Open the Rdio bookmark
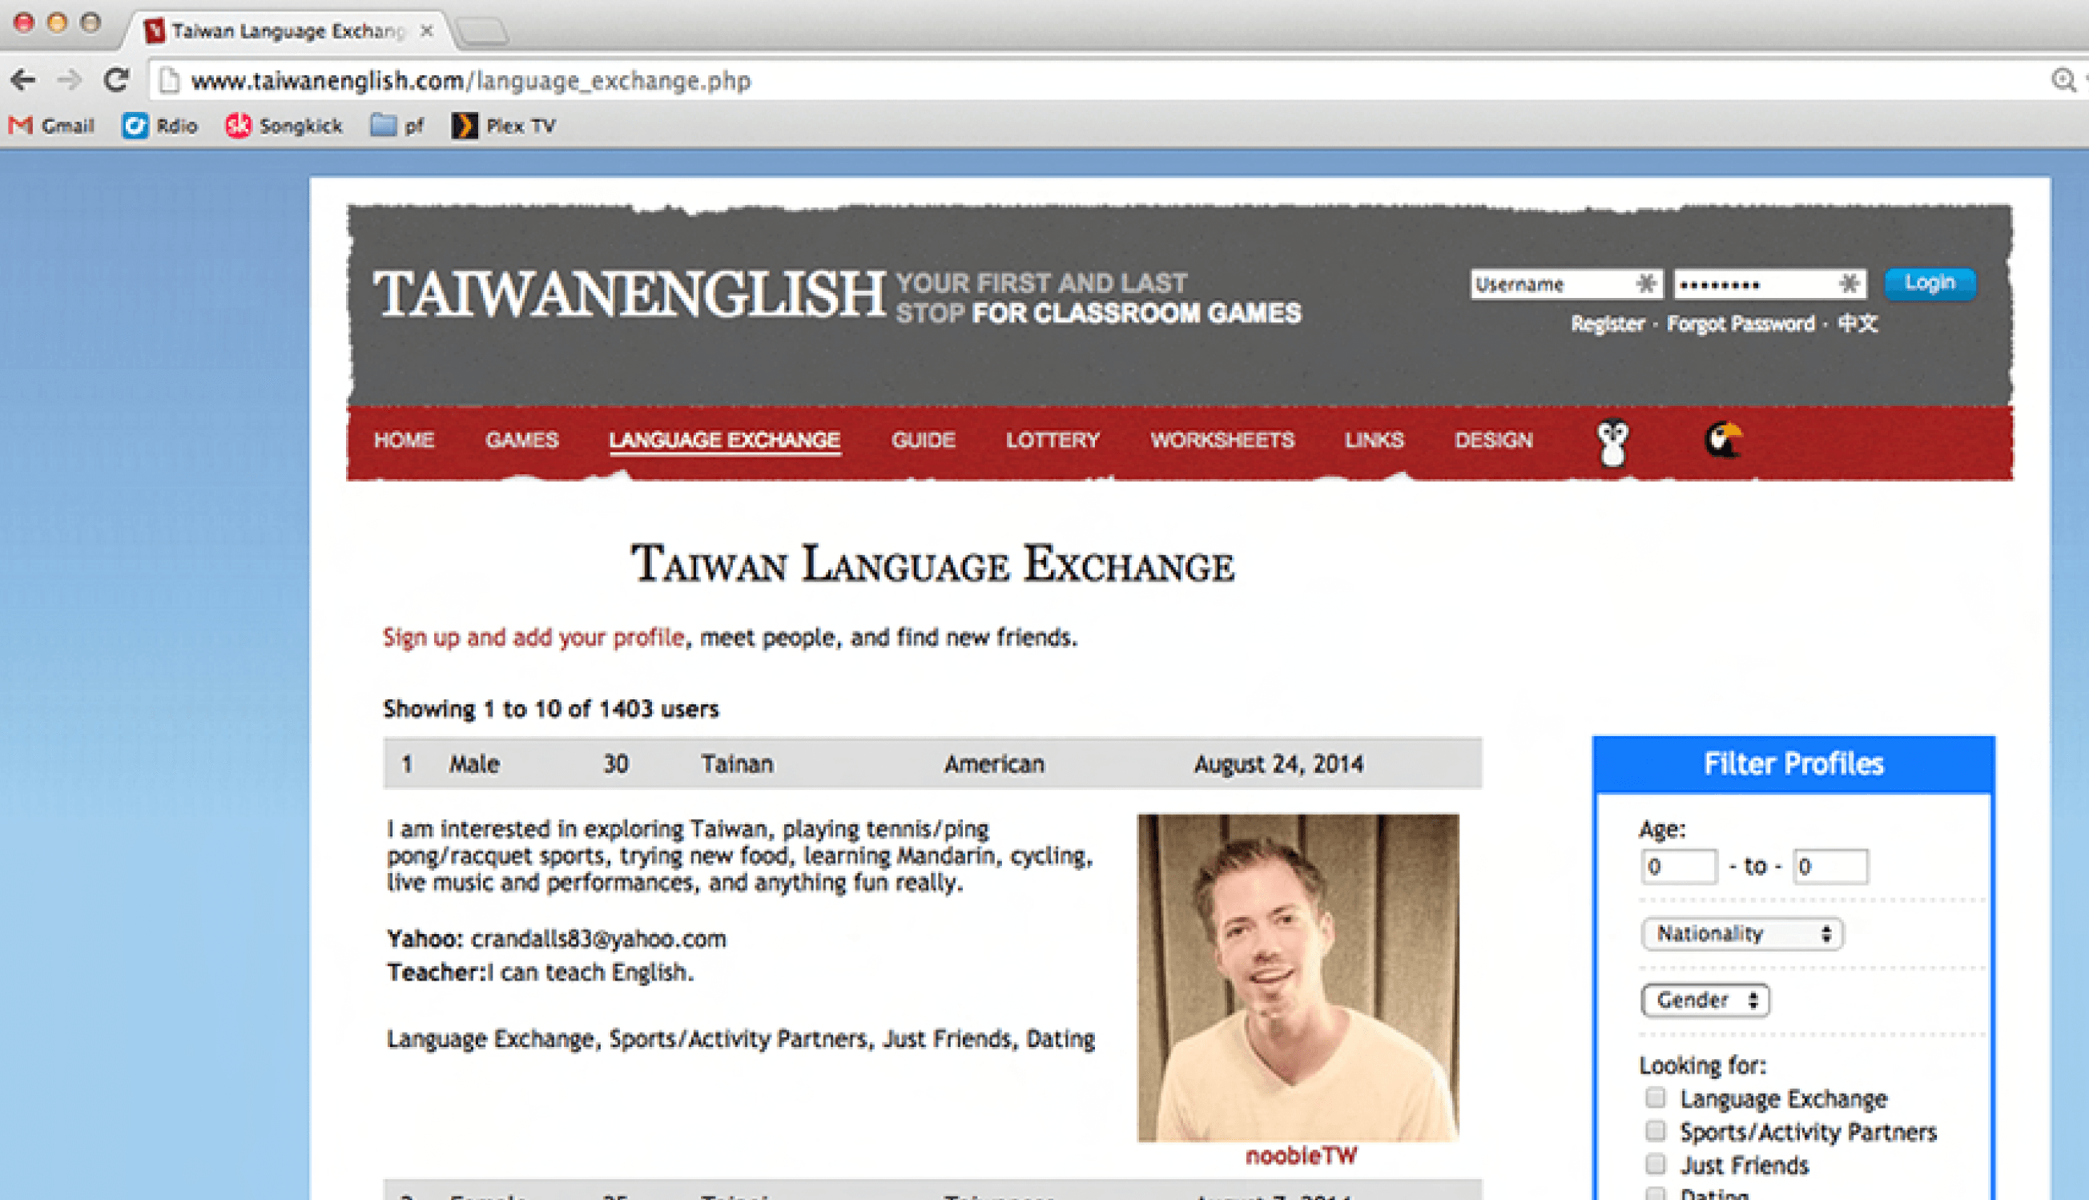The image size is (2089, 1200). pyautogui.click(x=160, y=126)
